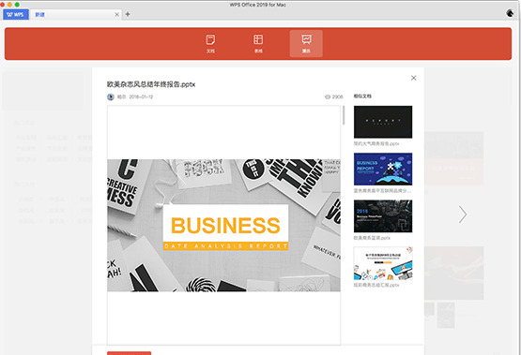This screenshot has width=521, height=355.
Task: Close the 新建 tab
Action: [x=116, y=15]
